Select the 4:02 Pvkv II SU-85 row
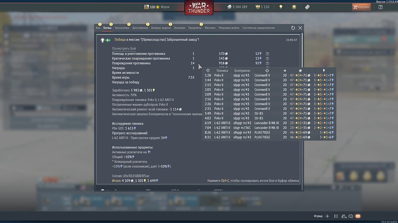The image size is (398, 223). (269, 118)
